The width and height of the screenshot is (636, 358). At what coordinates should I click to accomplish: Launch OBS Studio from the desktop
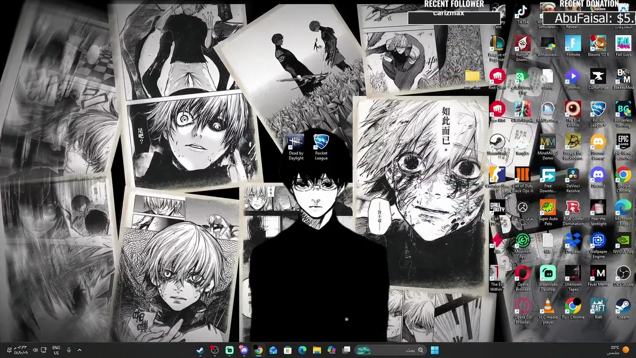(623, 275)
